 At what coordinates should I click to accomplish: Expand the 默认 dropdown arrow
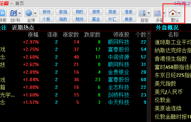pyautogui.click(x=179, y=13)
